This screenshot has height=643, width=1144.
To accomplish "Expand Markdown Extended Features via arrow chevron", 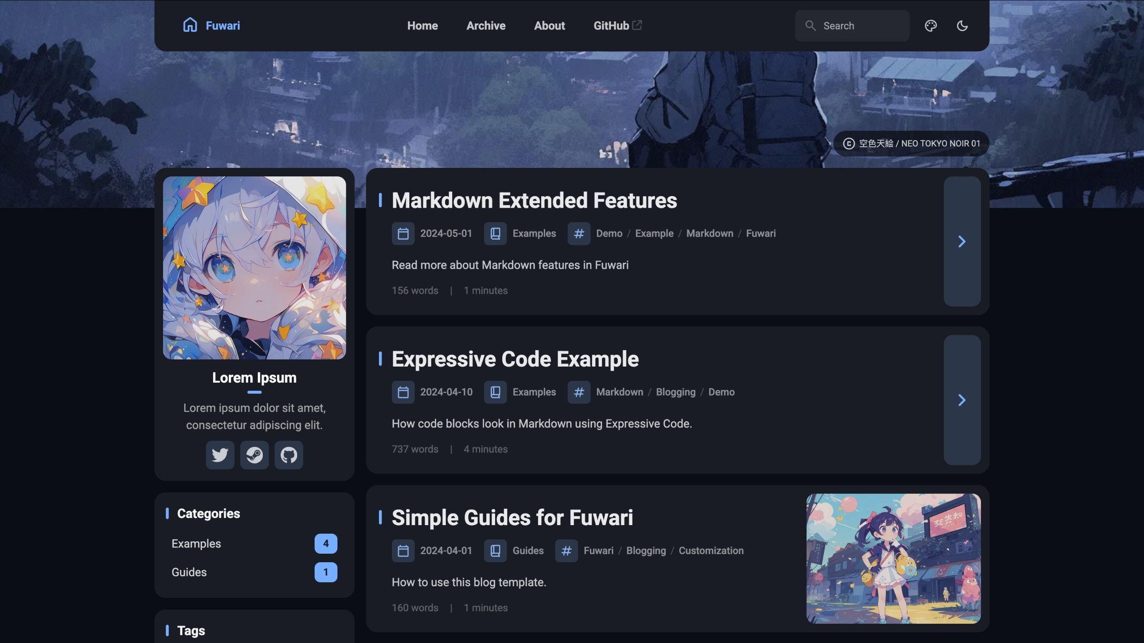I will pos(962,242).
